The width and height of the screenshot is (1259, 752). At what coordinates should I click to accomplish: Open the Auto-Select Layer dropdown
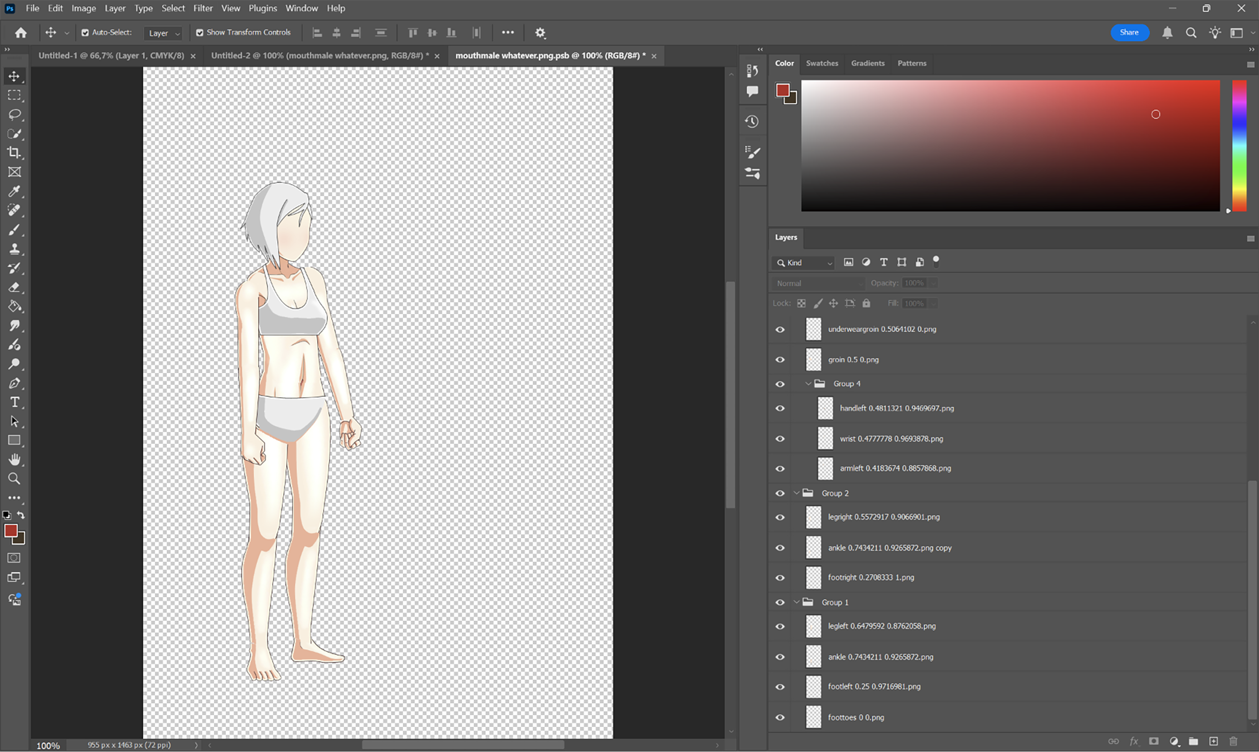(x=163, y=33)
